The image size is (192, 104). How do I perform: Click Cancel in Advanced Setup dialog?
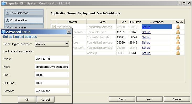pos(45,100)
